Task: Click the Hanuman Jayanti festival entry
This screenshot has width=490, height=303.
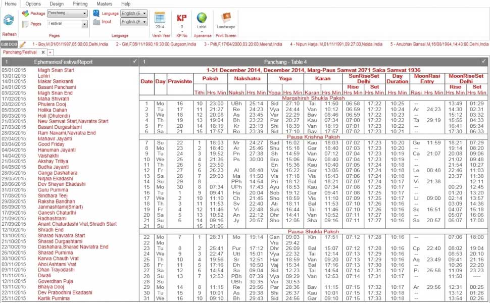Action: 57,150
